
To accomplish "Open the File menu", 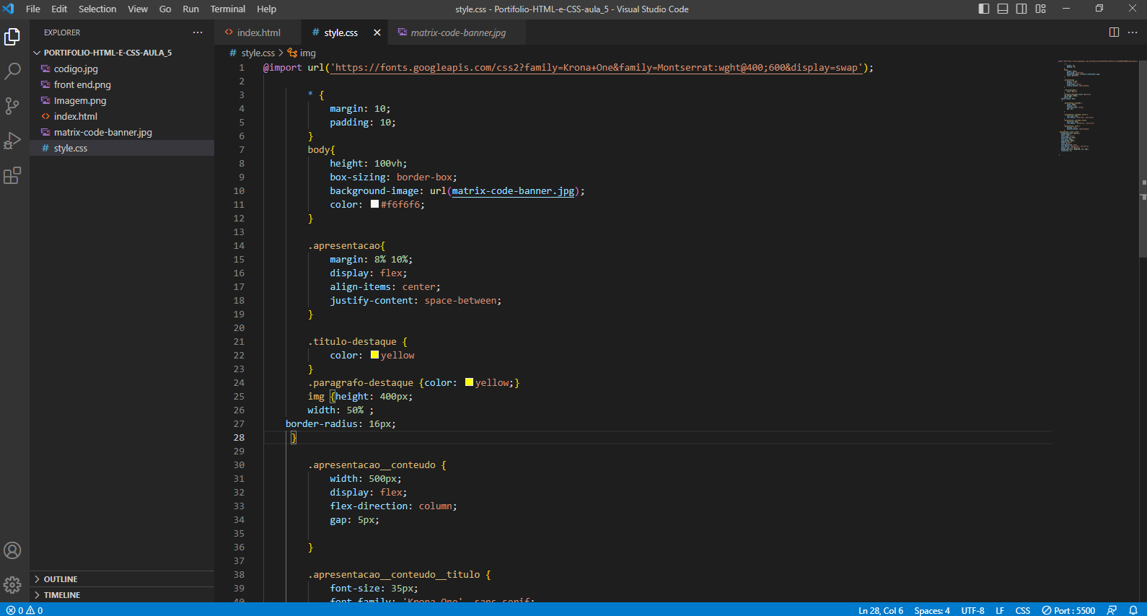I will click(x=33, y=9).
